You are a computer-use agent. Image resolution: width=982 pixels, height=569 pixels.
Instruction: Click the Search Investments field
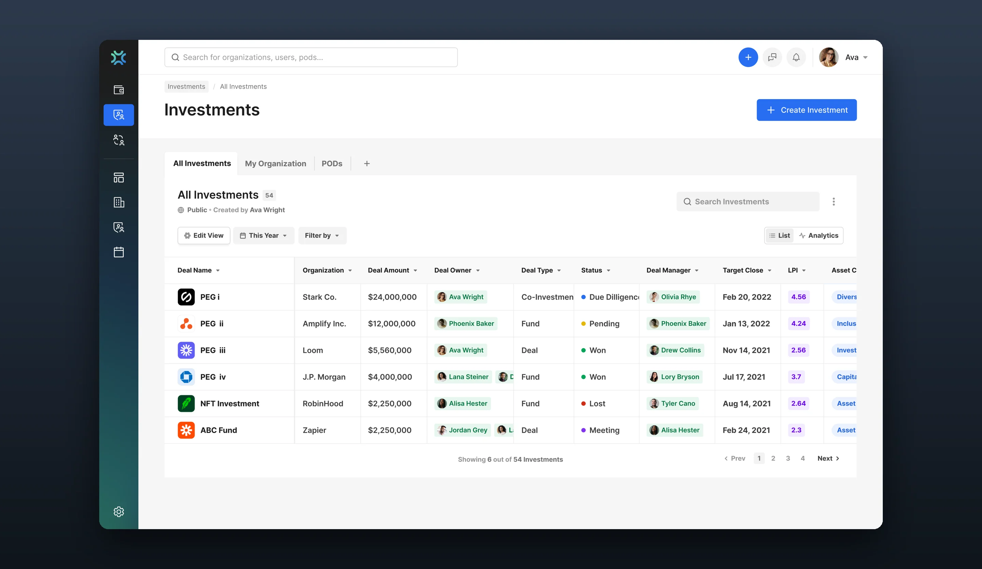click(x=747, y=201)
